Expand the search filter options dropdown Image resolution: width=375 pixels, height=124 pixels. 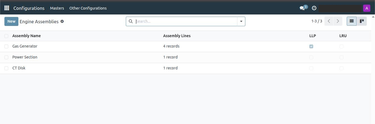click(241, 21)
